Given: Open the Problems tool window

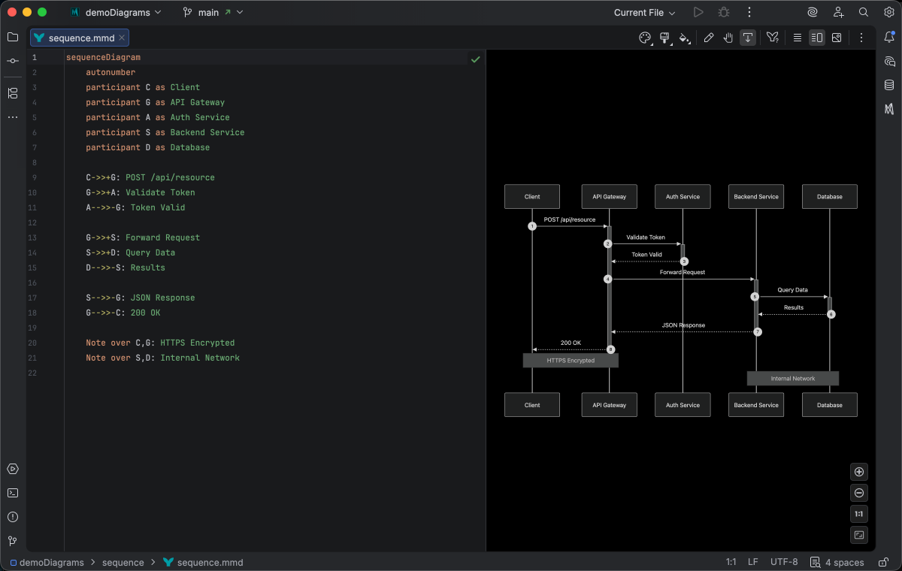Looking at the screenshot, I should [13, 517].
